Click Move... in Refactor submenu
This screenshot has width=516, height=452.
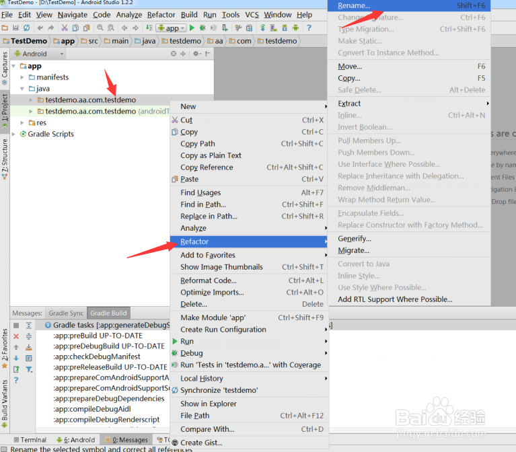coord(409,67)
